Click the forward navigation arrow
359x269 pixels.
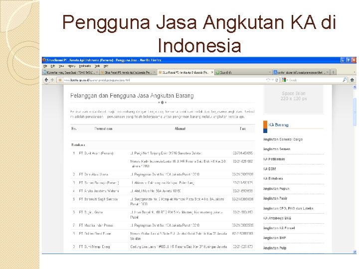click(x=52, y=80)
